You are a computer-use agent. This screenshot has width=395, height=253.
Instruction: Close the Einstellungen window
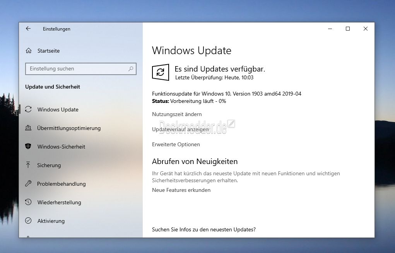click(366, 29)
